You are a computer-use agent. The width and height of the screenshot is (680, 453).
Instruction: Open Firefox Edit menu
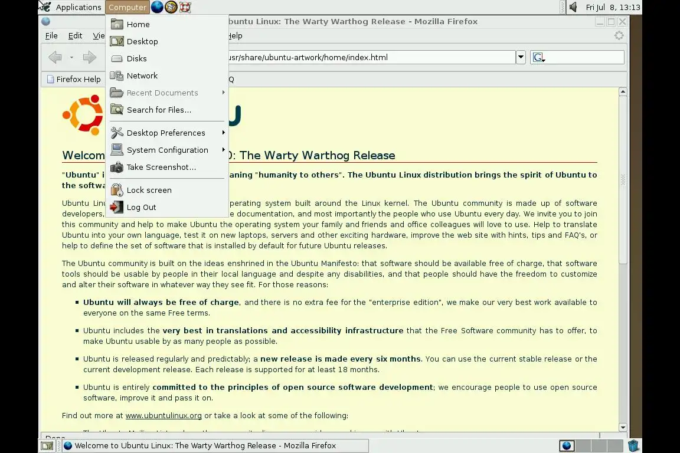point(75,35)
